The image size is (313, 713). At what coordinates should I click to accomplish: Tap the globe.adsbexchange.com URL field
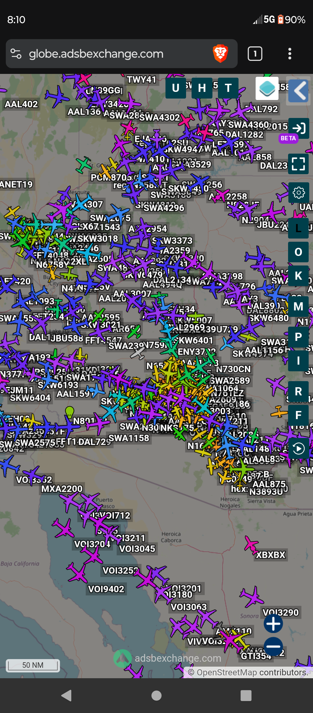[x=96, y=54]
